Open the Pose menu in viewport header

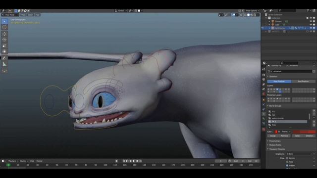[38, 15]
